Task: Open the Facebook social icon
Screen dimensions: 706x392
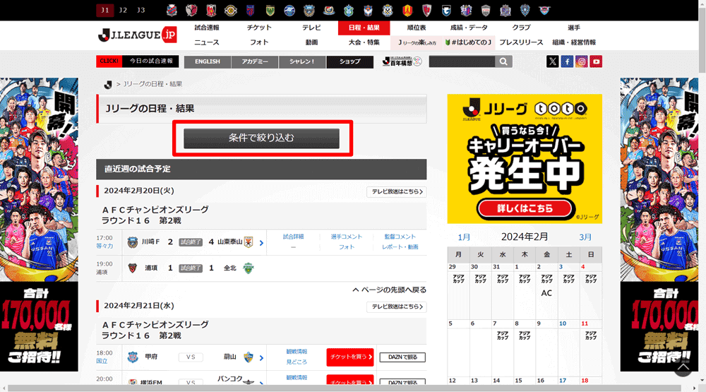Action: [x=567, y=61]
